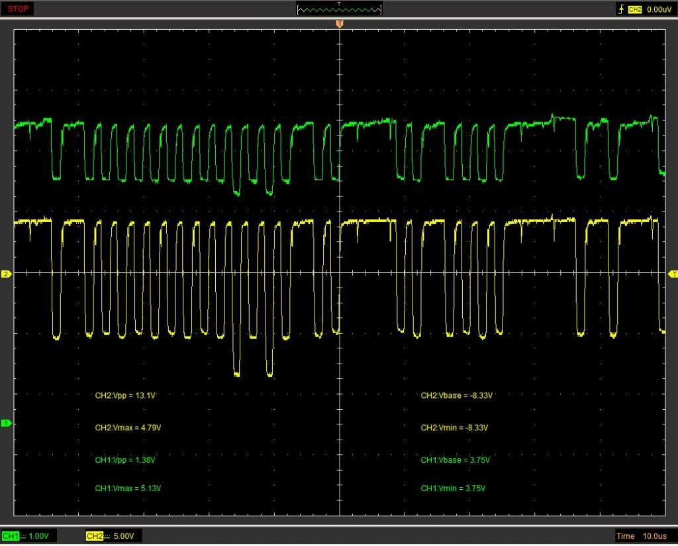The width and height of the screenshot is (678, 546).
Task: Click the CH1:Vmax = 5.13V readout
Action: 128,488
